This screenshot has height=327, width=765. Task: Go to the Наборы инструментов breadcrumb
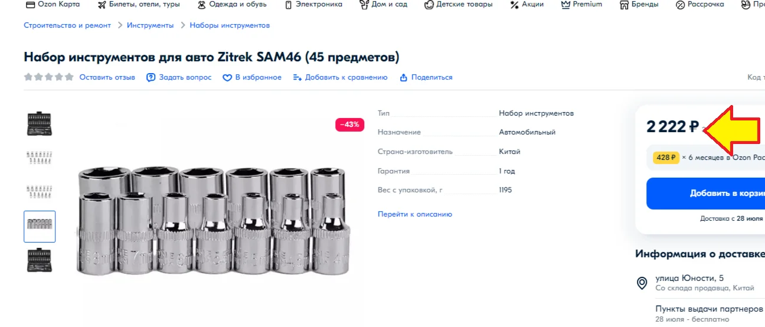click(230, 25)
